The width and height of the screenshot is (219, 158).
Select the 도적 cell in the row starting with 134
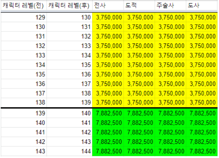pyautogui.click(x=139, y=65)
